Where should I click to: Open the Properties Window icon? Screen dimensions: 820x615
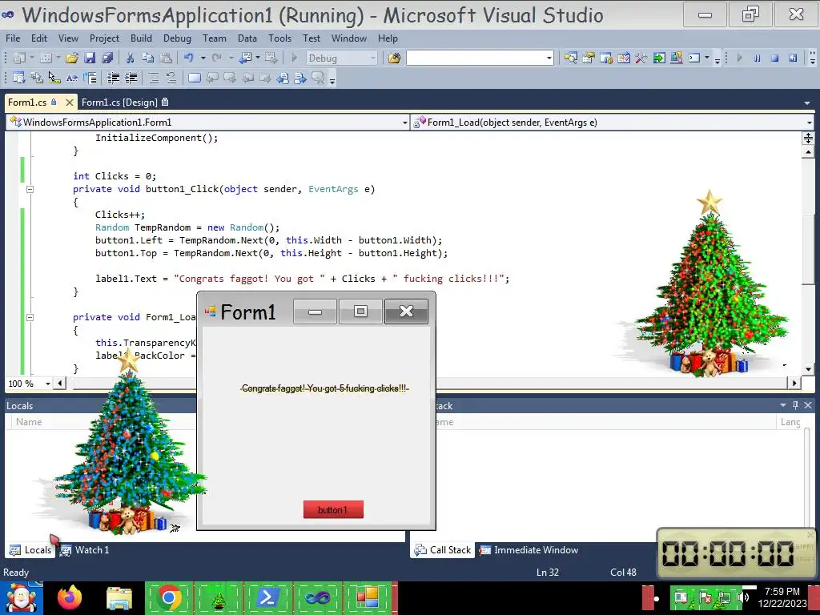pos(589,58)
